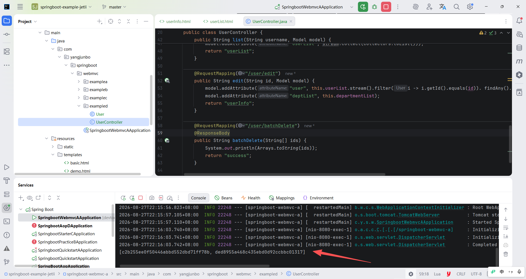Click gutter icon on line 52
Image resolution: width=526 pixels, height=279 pixels.
tap(167, 81)
